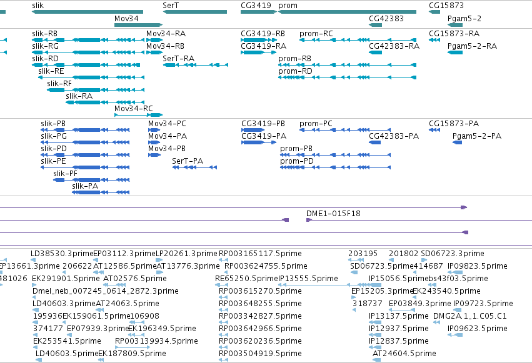Select protein slik-PB

click(85, 130)
